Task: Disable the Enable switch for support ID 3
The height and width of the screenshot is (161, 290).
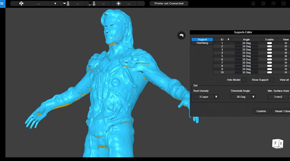Action: 269,50
